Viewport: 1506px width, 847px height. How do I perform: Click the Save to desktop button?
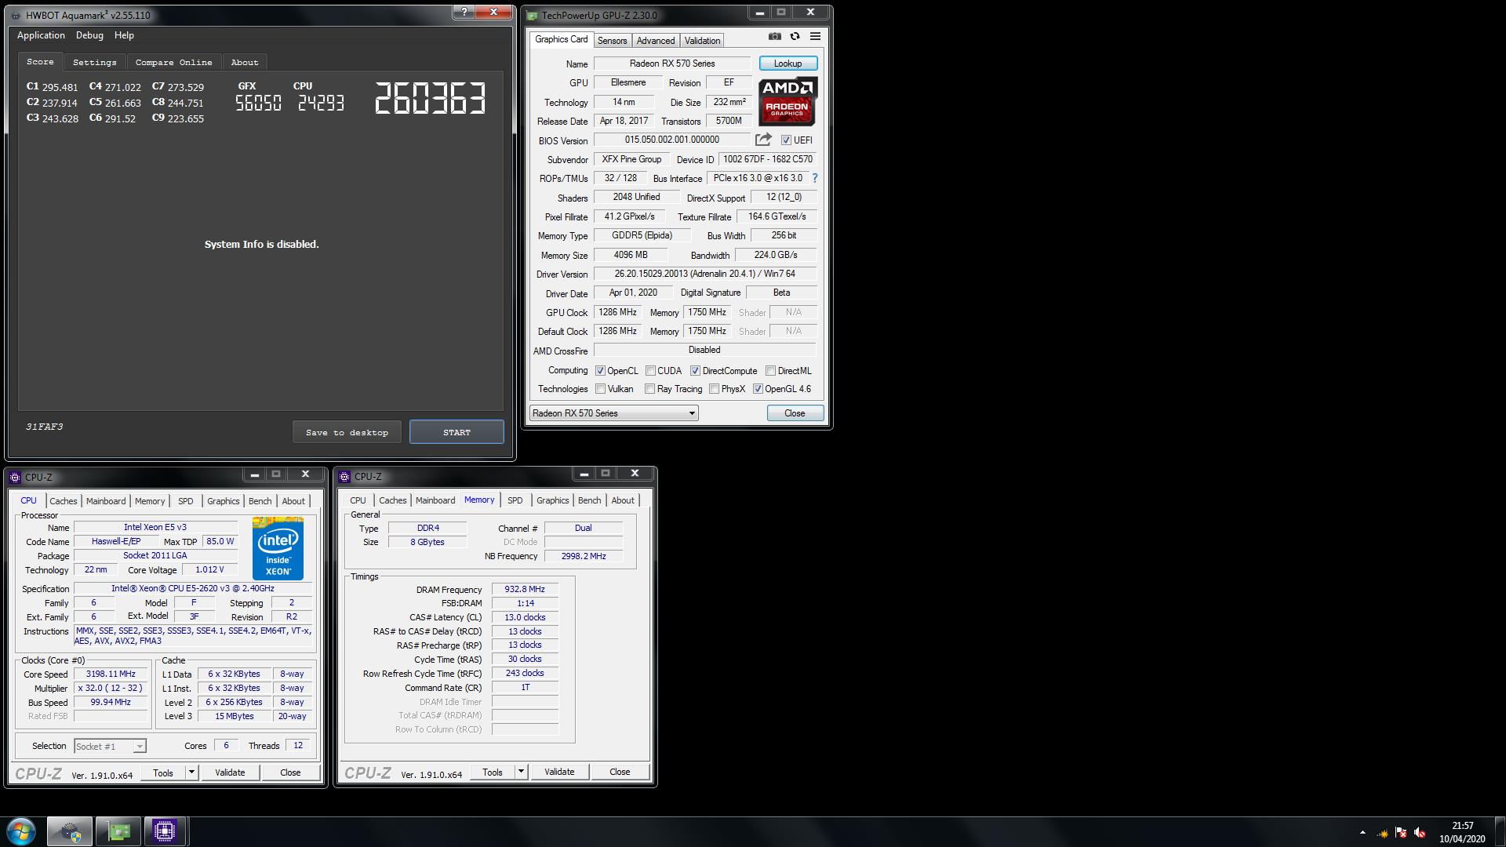click(x=347, y=432)
